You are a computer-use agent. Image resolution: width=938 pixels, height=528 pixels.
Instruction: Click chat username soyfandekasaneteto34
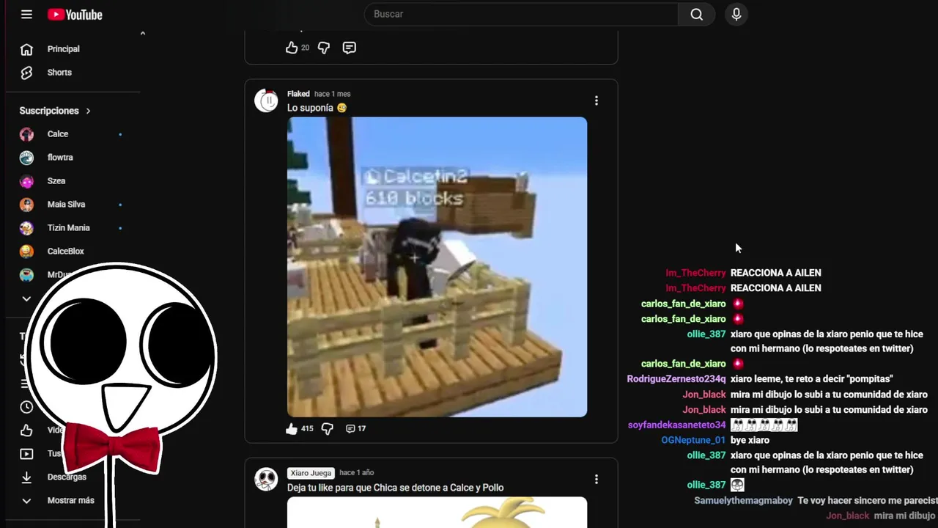point(677,425)
